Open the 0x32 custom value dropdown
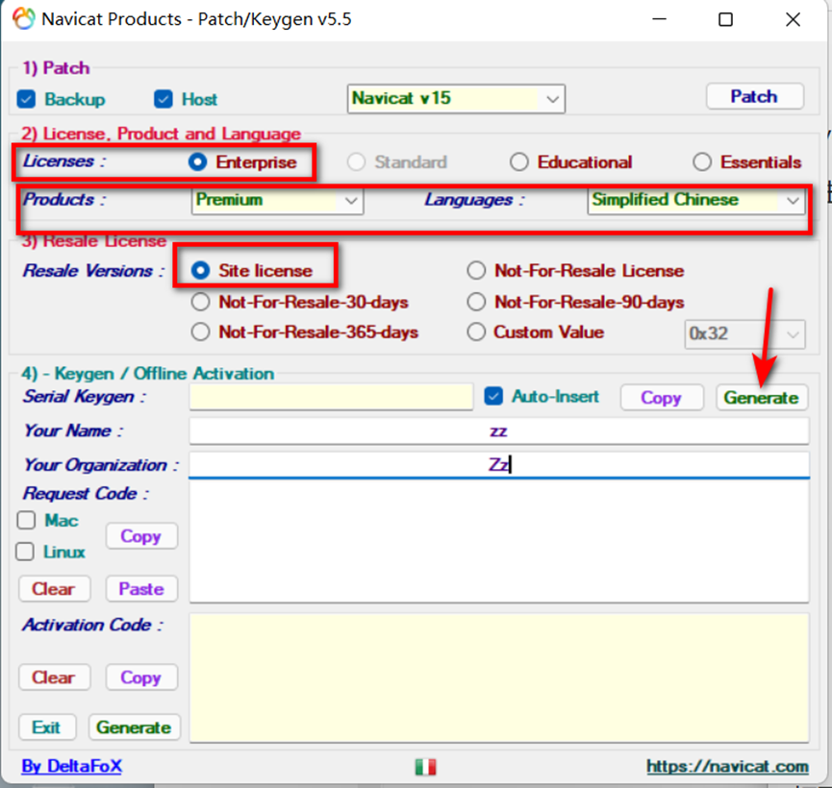Image resolution: width=832 pixels, height=788 pixels. click(x=745, y=334)
